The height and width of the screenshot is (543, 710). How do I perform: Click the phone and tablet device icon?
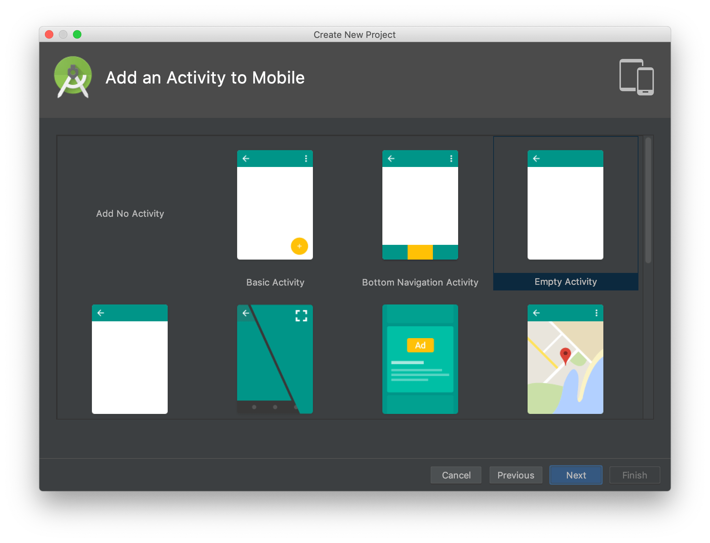tap(636, 77)
